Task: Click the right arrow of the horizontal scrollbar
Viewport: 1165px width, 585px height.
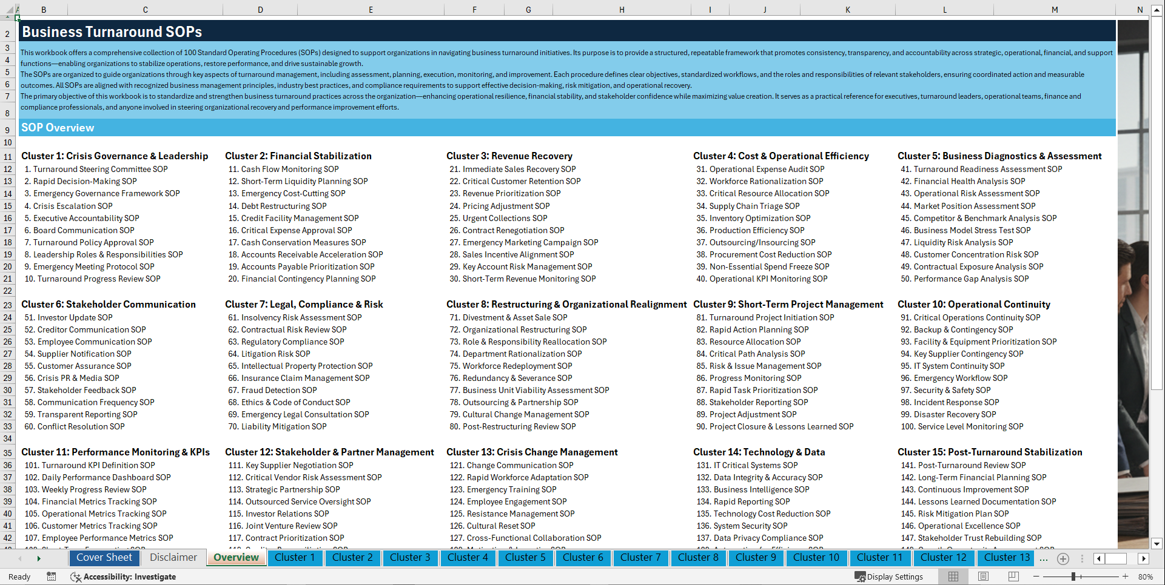Action: coord(1144,558)
